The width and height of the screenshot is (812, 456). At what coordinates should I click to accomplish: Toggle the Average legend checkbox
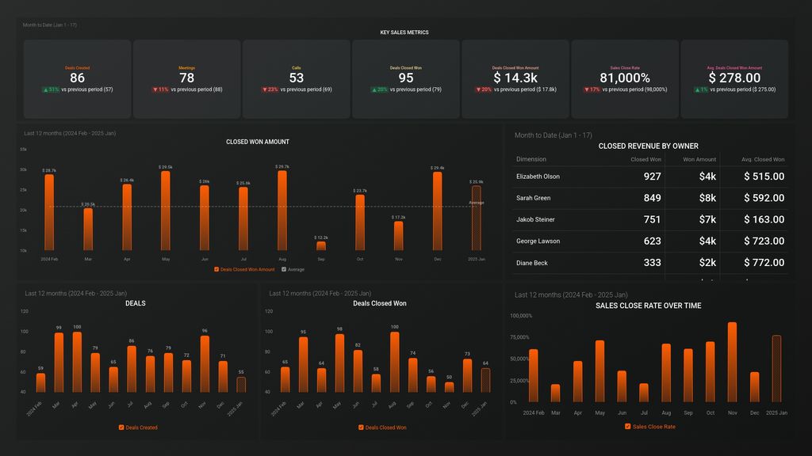point(284,269)
